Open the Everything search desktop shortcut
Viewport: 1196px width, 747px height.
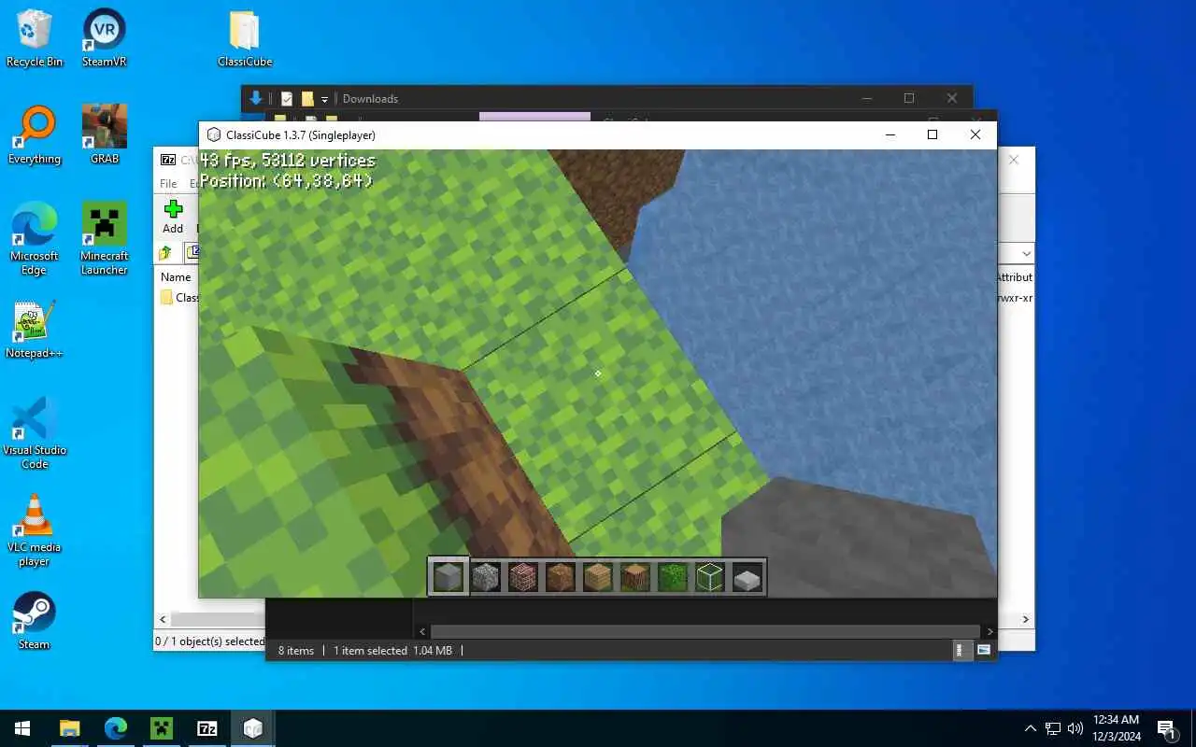[x=35, y=135]
